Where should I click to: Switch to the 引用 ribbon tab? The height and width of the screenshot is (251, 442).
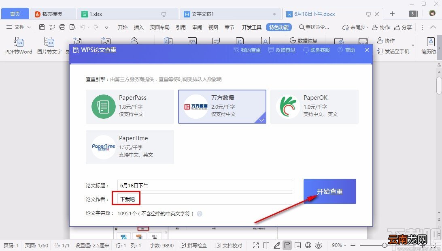pyautogui.click(x=181, y=28)
